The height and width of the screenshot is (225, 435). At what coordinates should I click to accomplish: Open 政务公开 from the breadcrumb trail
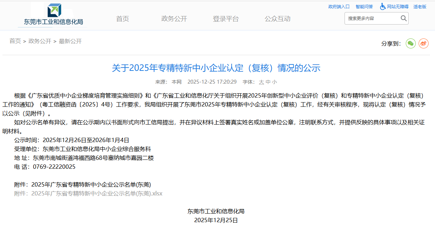39,41
